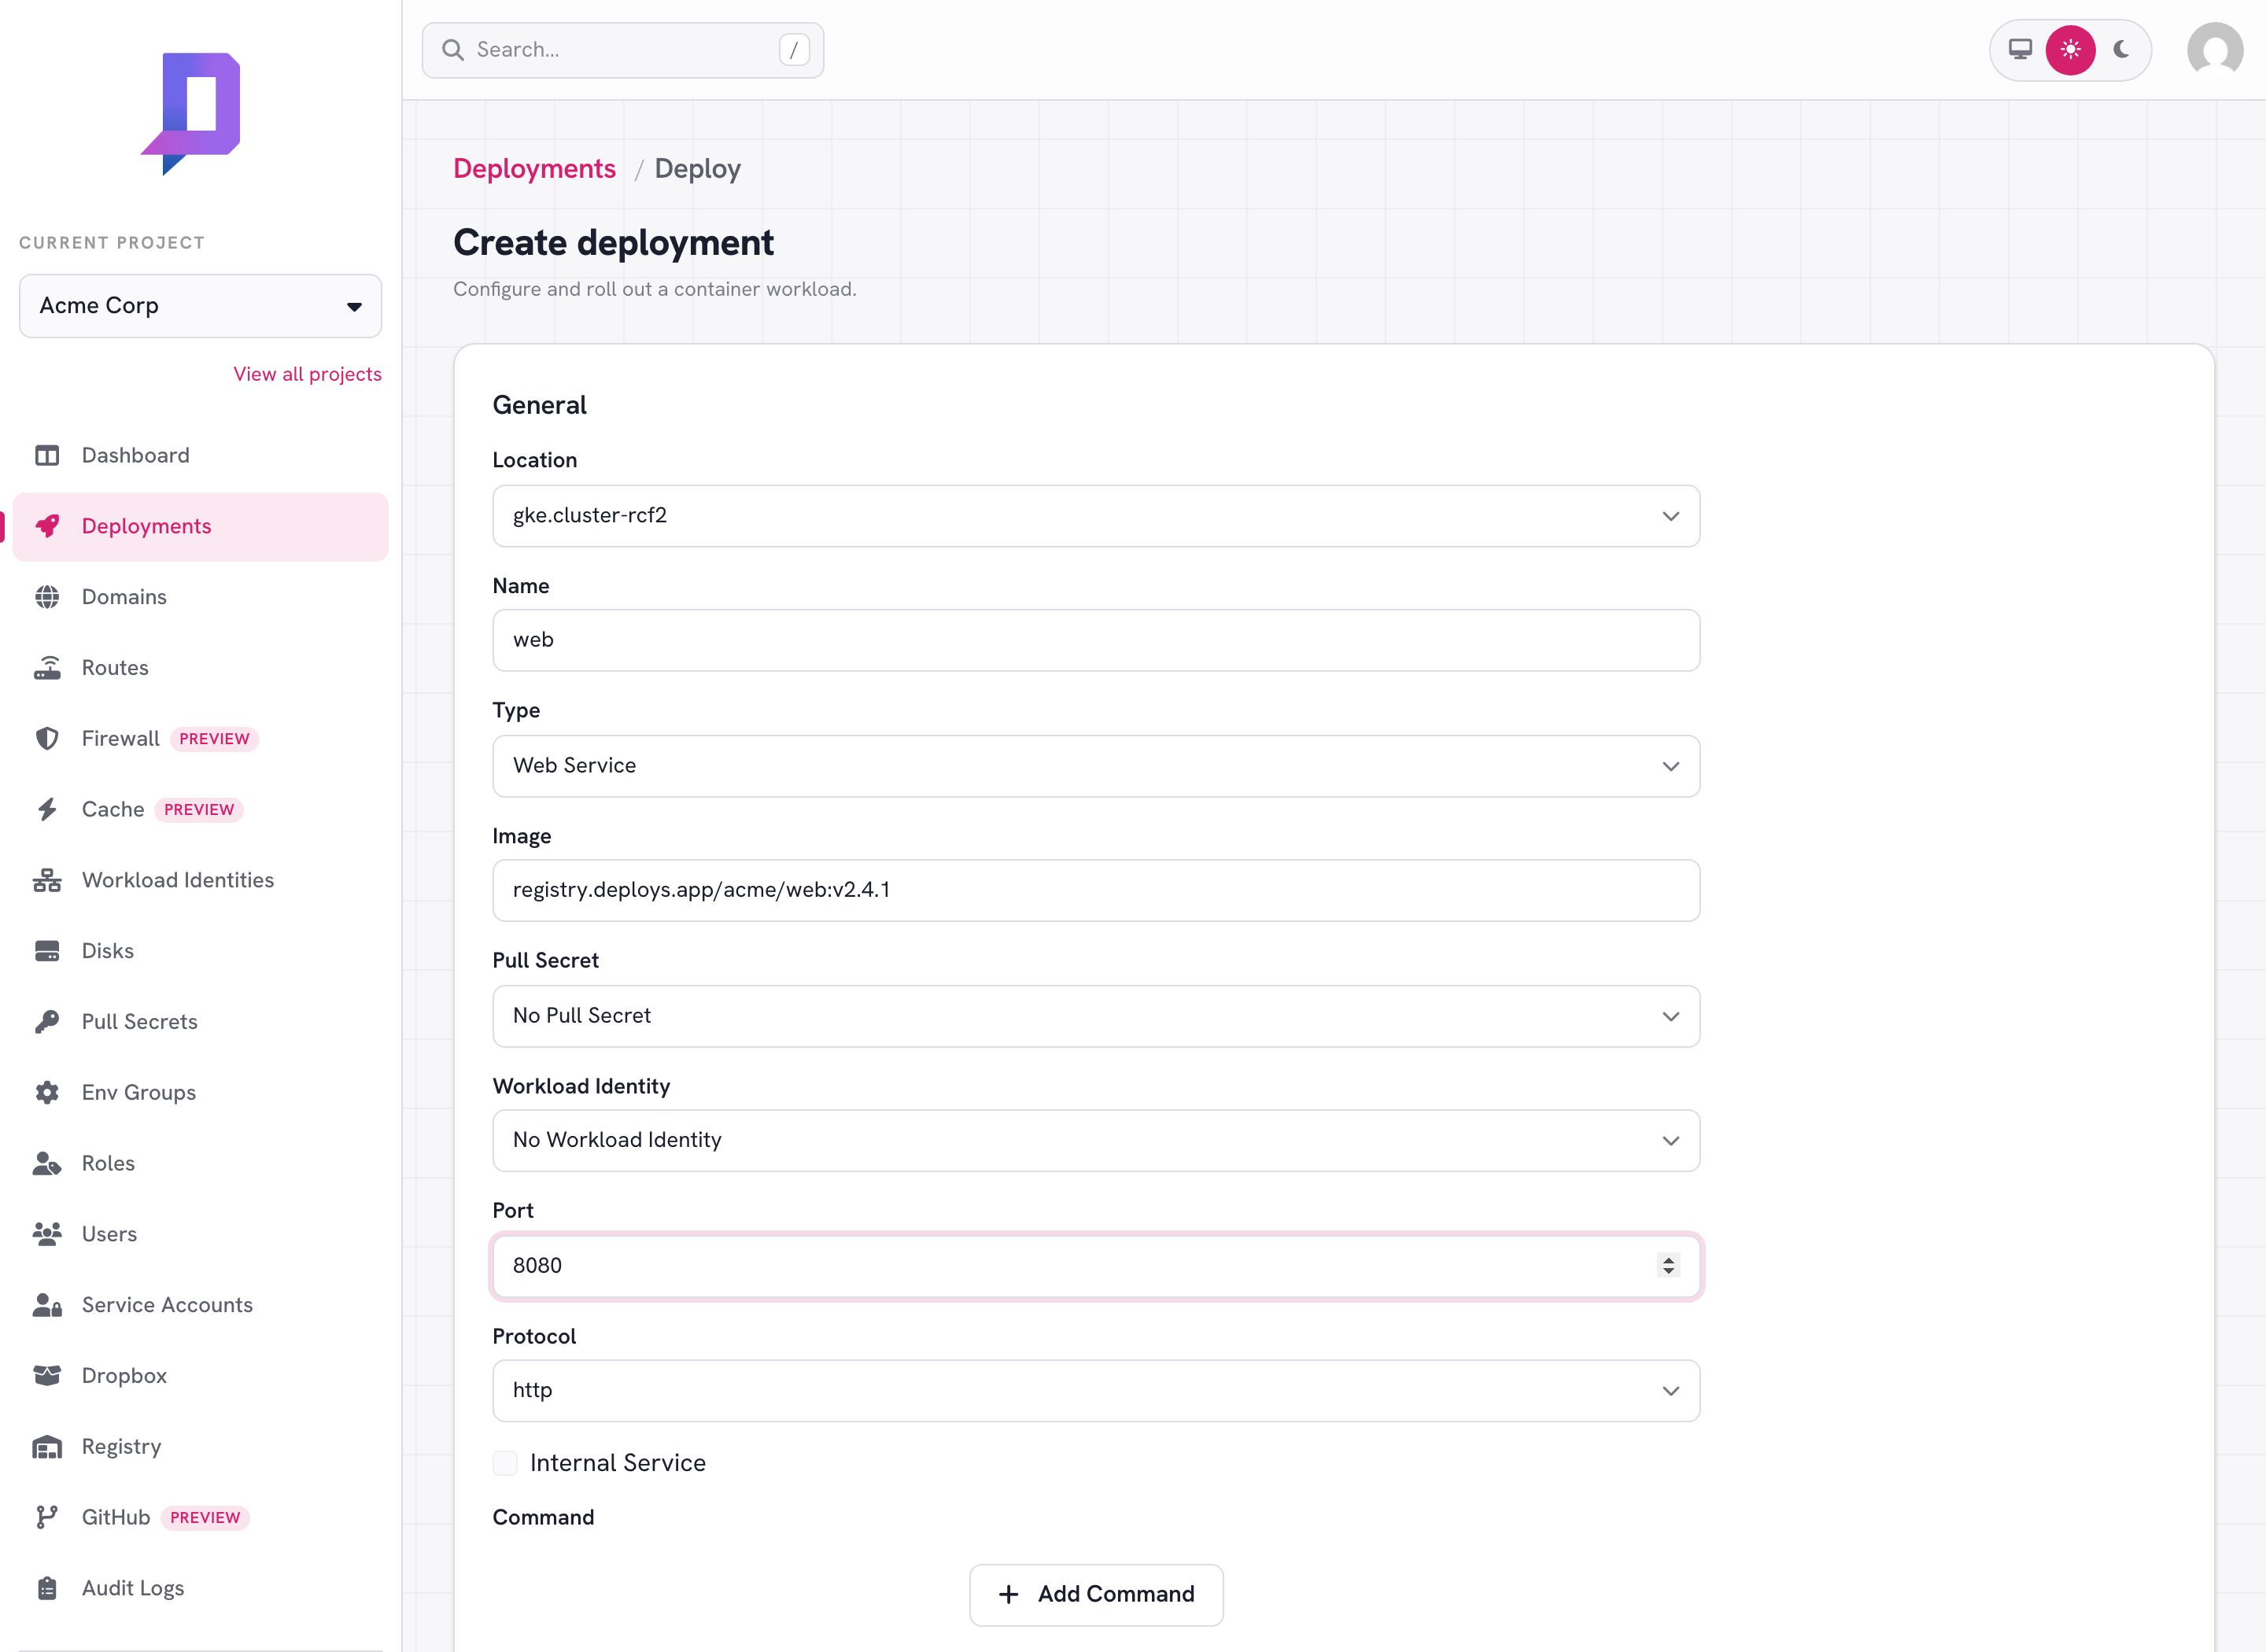The width and height of the screenshot is (2266, 1652).
Task: Click the Firewall shield icon
Action: click(x=47, y=739)
